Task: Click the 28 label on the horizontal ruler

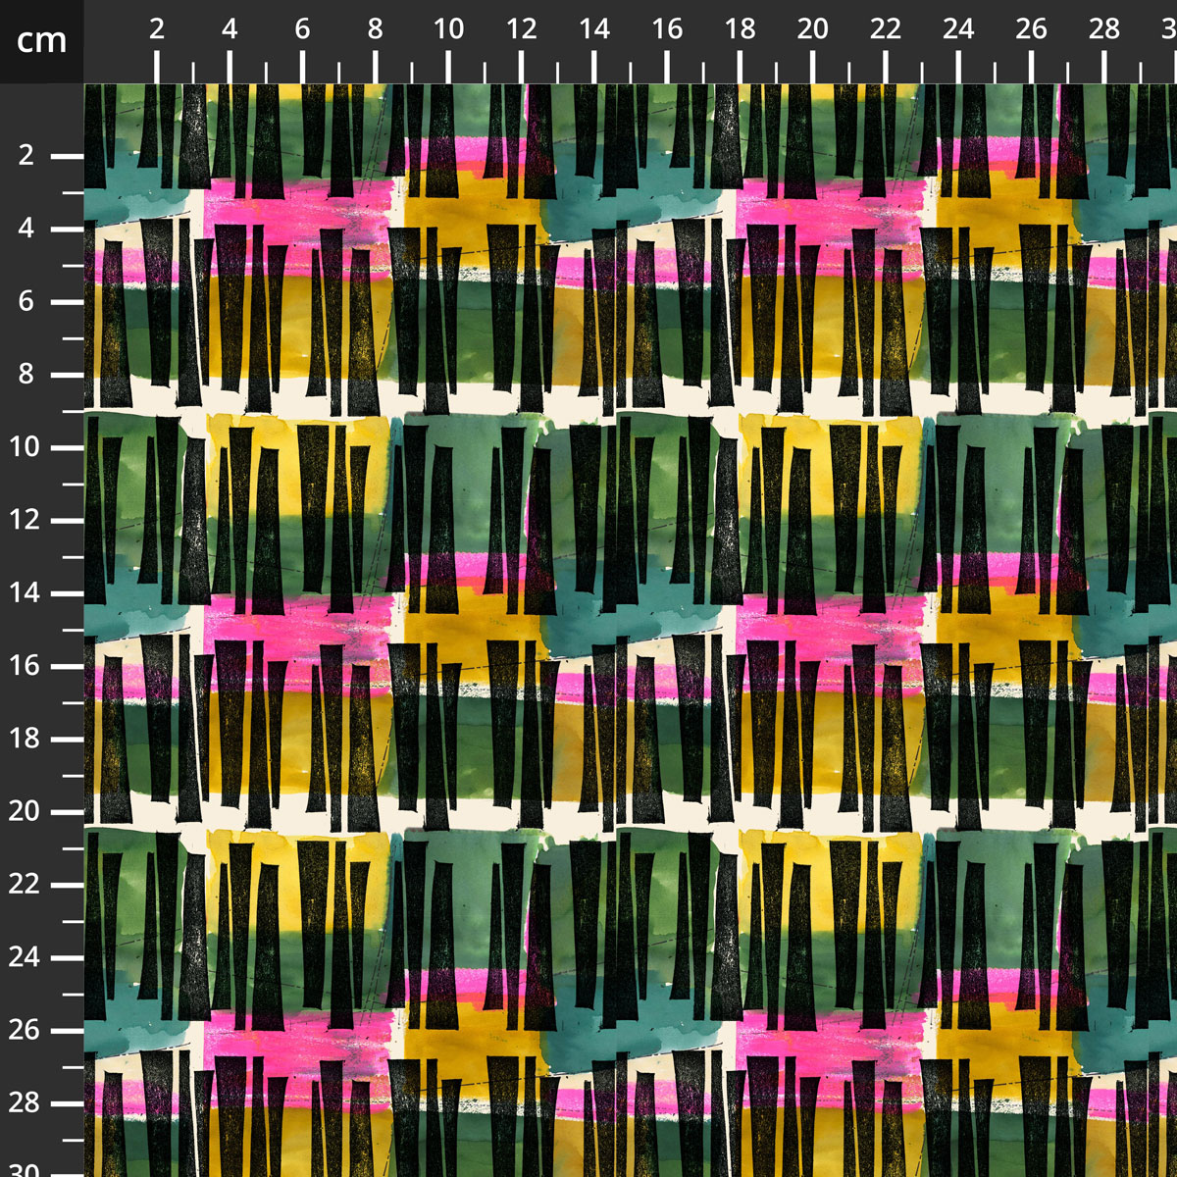Action: [1103, 29]
